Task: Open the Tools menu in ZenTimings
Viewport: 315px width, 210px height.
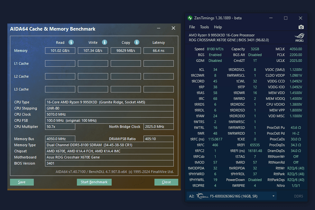Action: [204, 27]
